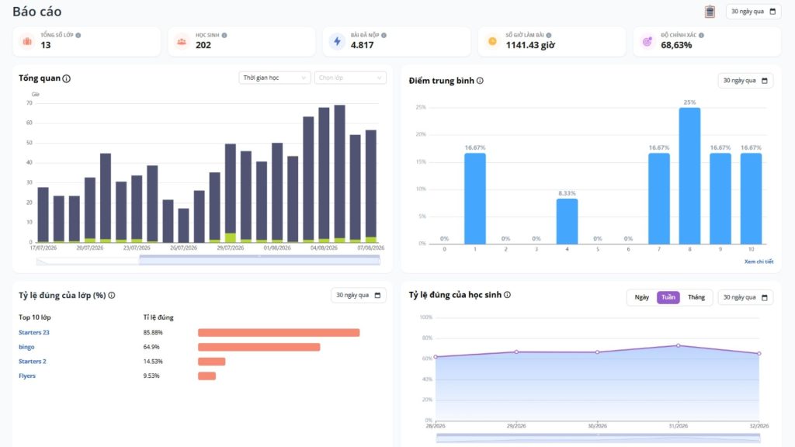Image resolution: width=795 pixels, height=447 pixels.
Task: Click info icon next to Học sinh
Action: 224,36
